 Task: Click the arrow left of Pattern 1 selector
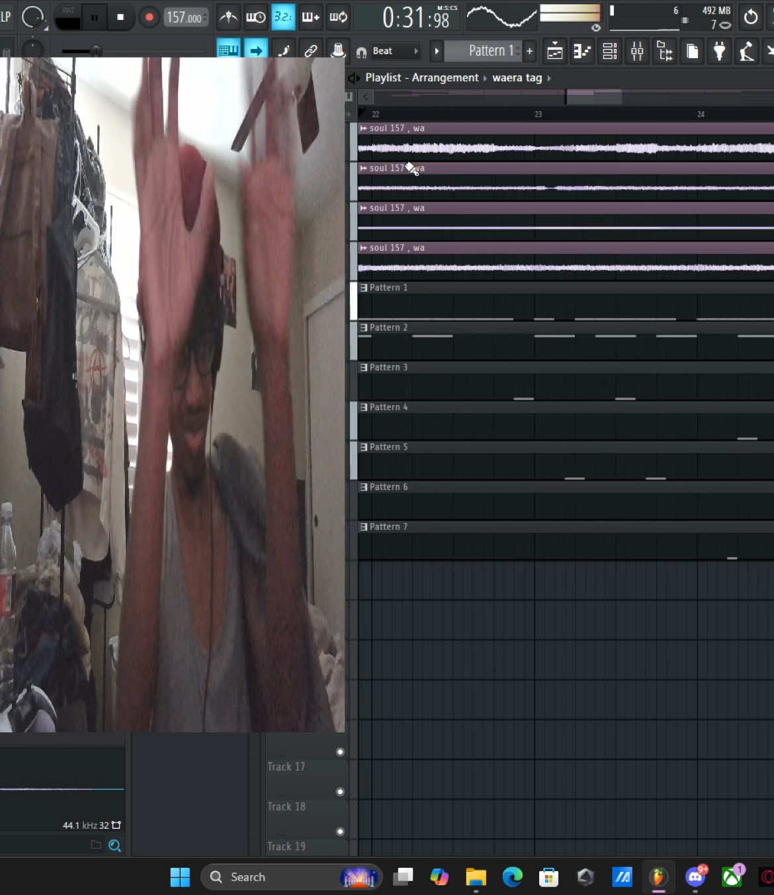437,51
